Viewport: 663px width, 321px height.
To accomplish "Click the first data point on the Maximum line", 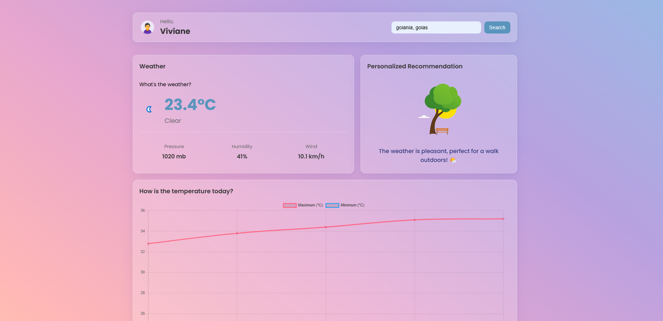I will [x=148, y=244].
